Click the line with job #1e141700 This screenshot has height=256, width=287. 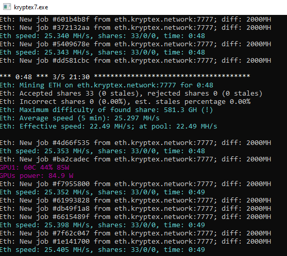pyautogui.click(x=136, y=241)
